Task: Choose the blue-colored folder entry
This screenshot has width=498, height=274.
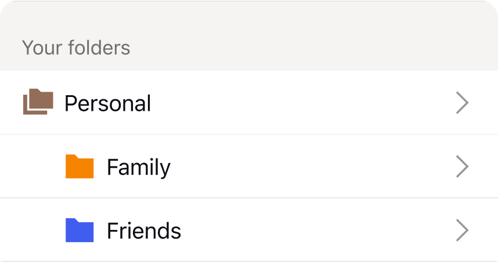Action: point(249,230)
